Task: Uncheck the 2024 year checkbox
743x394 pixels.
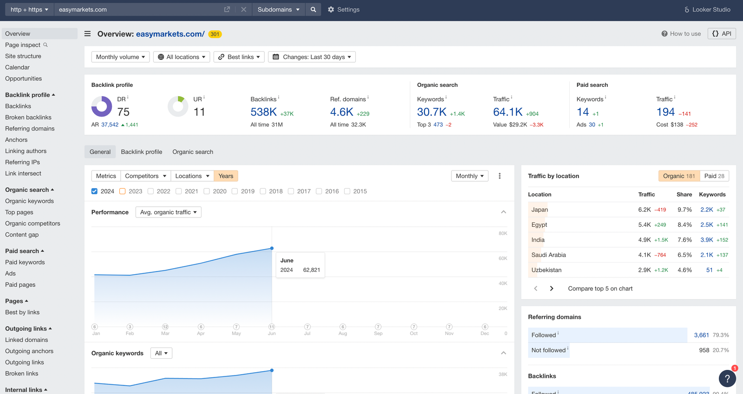Action: (95, 191)
